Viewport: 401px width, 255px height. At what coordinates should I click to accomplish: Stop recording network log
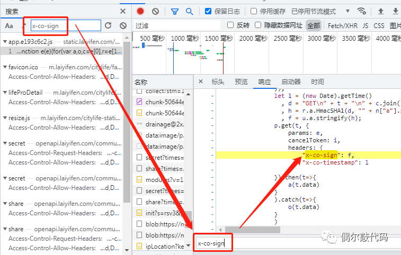tap(140, 11)
